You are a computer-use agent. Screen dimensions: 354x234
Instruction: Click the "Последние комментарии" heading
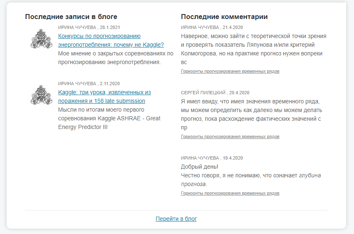(x=224, y=17)
